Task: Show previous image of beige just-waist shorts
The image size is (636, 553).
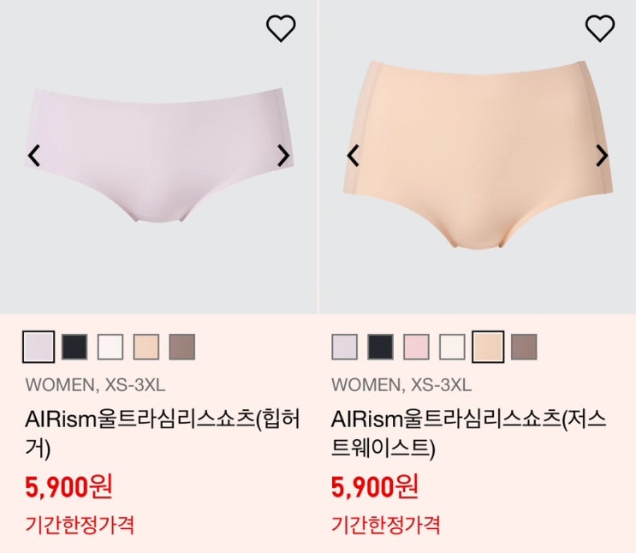Action: pyautogui.click(x=354, y=156)
